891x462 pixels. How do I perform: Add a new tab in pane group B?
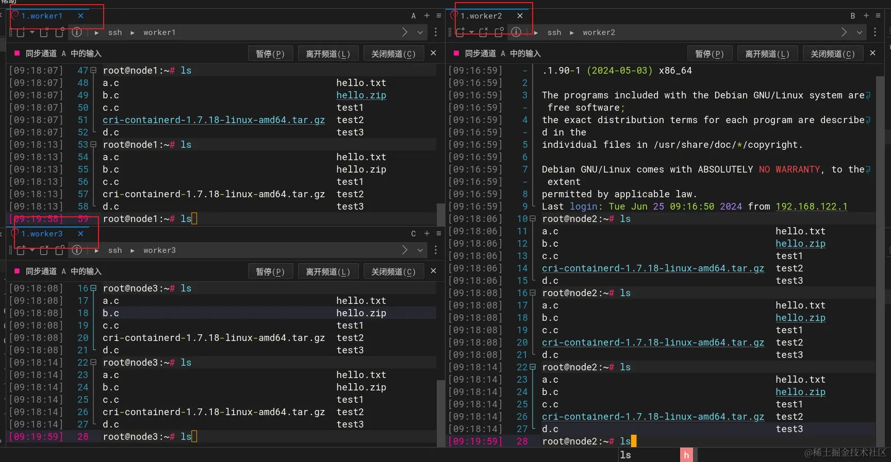[x=866, y=16]
